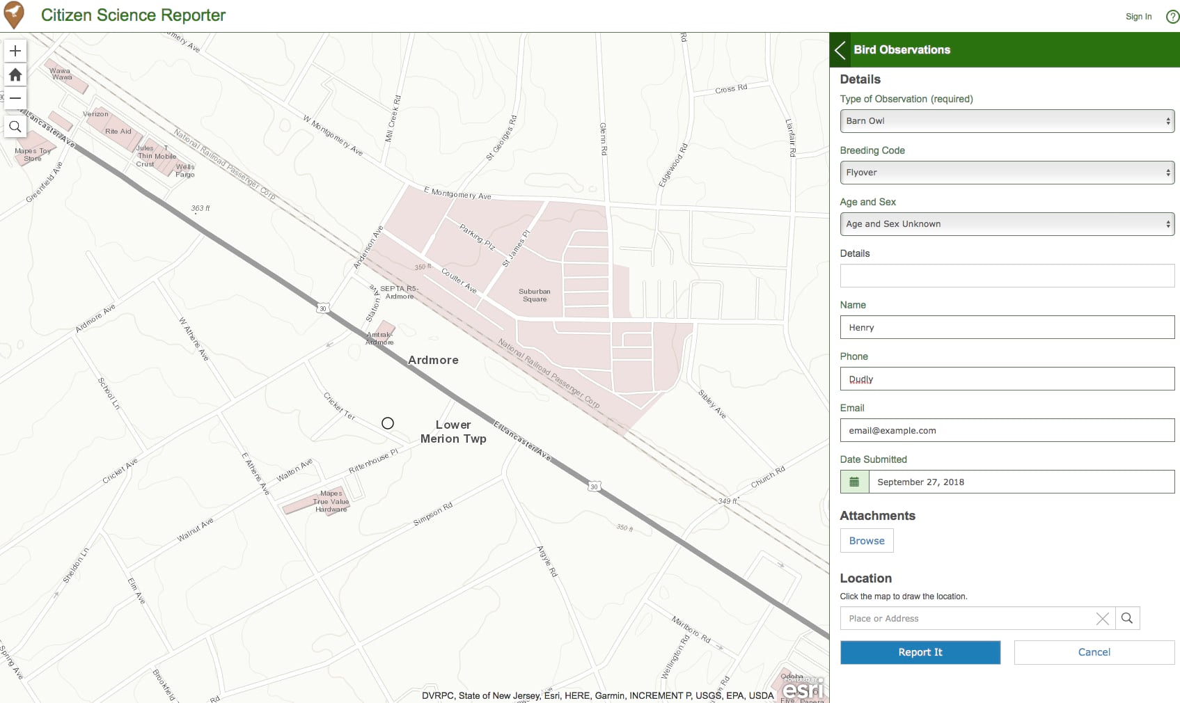Click the Citizen Science Reporter title
Screen dimensions: 1180x703
pos(133,15)
